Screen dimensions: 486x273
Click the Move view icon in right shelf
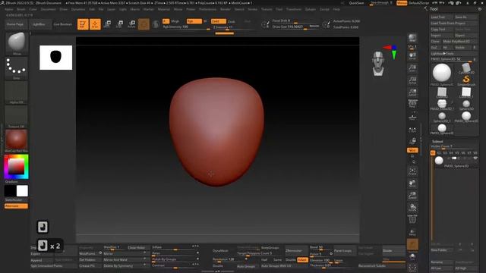click(412, 184)
